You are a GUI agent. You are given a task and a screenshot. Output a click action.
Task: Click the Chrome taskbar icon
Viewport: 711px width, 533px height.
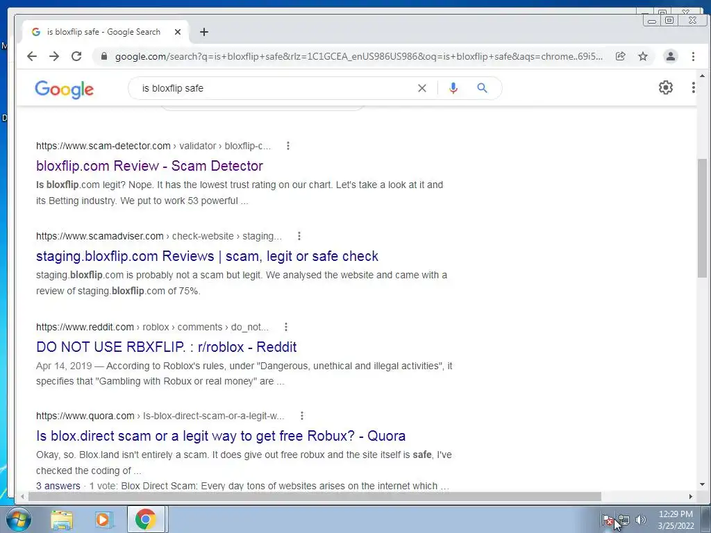click(x=146, y=519)
